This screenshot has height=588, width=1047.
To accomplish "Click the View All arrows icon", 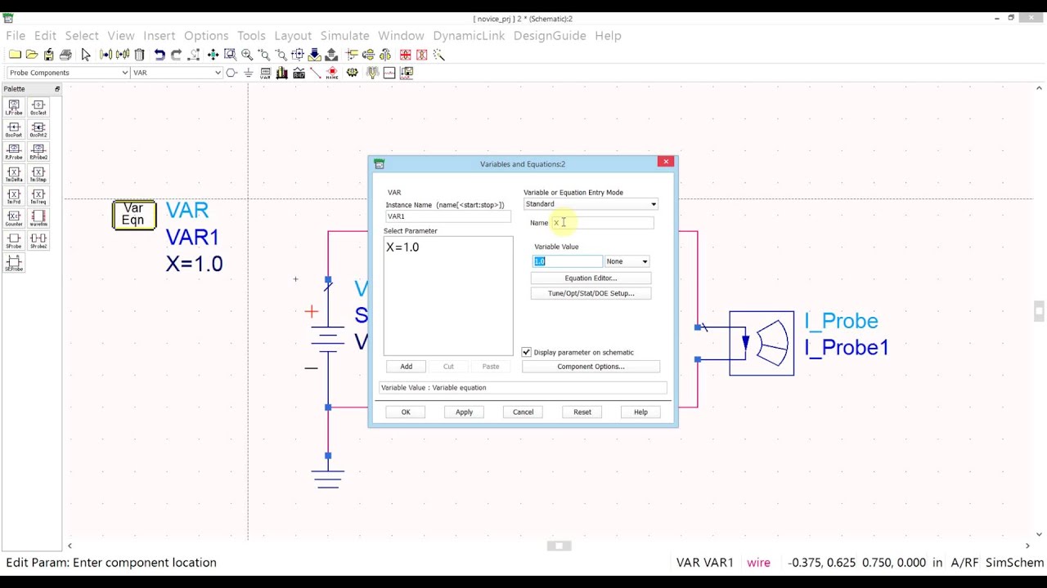I will click(213, 55).
